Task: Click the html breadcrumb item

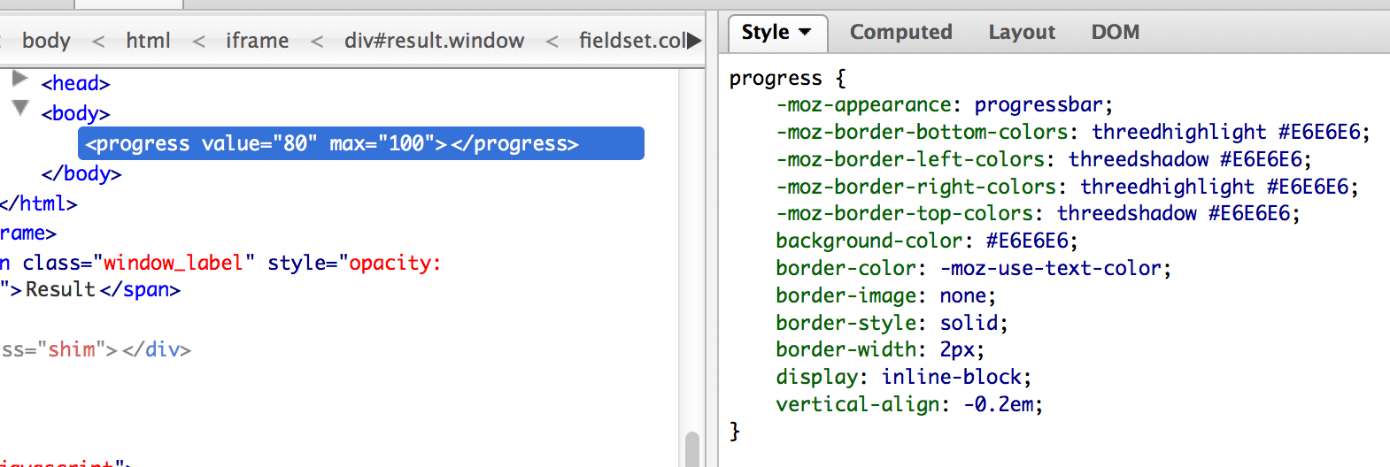Action: (148, 41)
